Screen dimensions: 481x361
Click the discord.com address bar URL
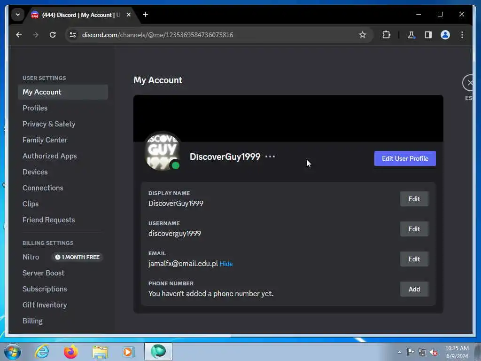click(158, 35)
